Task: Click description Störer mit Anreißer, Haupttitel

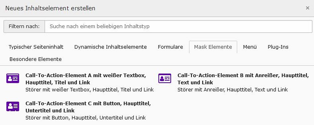Action: coord(233,90)
